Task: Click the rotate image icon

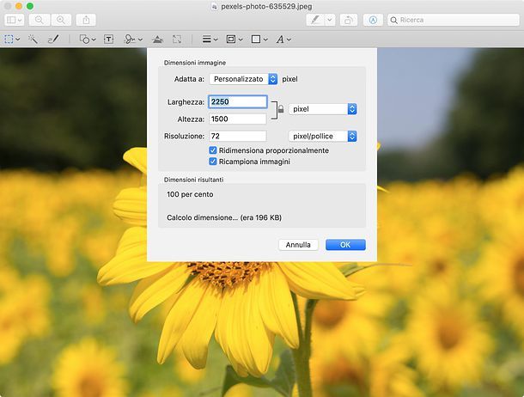Action: coord(349,20)
